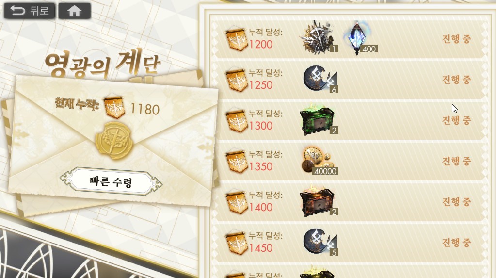Click the banner badge in the 1400 row
Image resolution: width=496 pixels, height=278 pixels.
(x=237, y=202)
